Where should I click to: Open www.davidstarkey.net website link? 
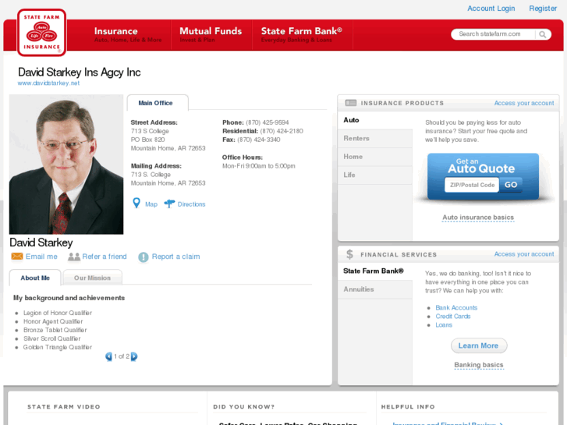pyautogui.click(x=48, y=83)
